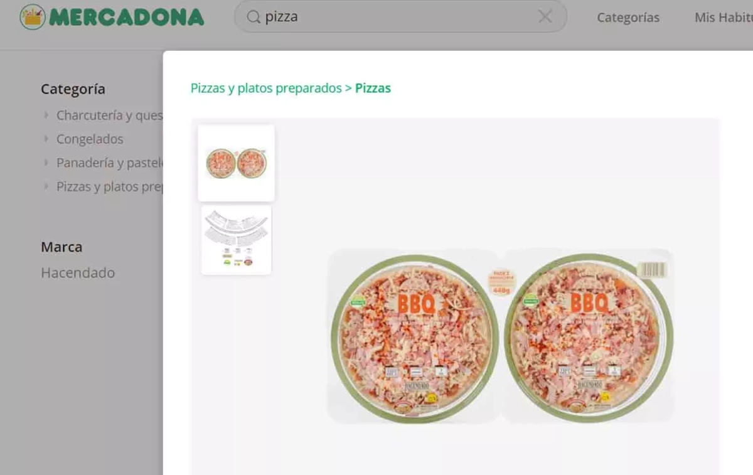Click the search magnifier icon
753x475 pixels.
(x=254, y=17)
